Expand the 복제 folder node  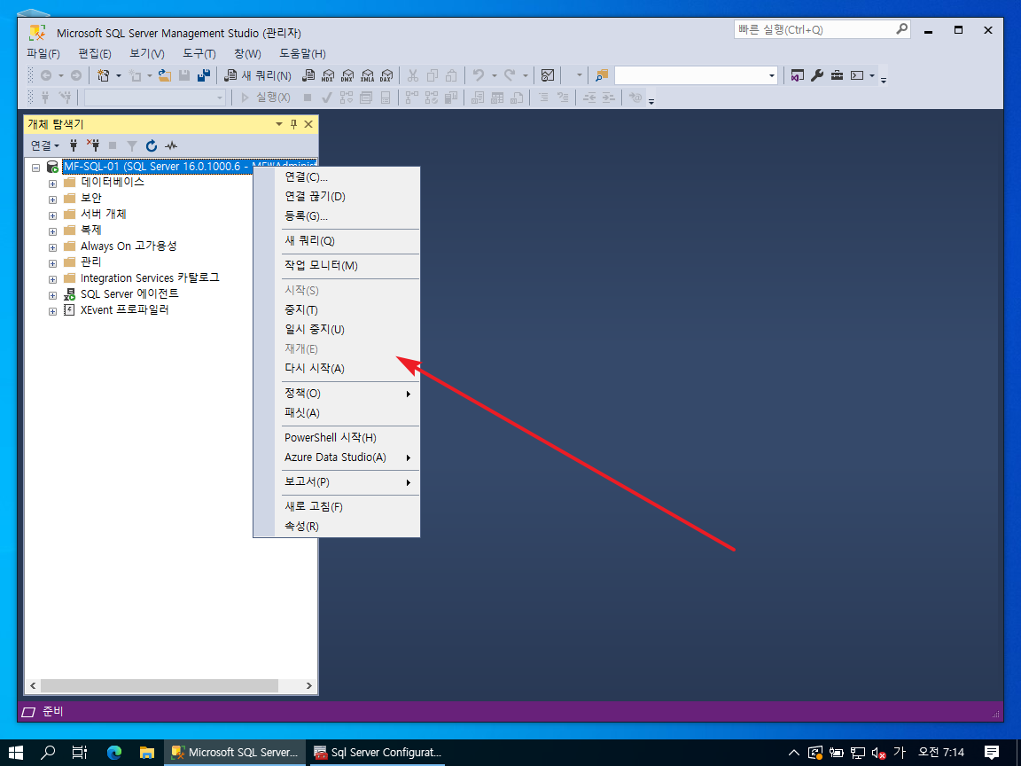point(53,231)
